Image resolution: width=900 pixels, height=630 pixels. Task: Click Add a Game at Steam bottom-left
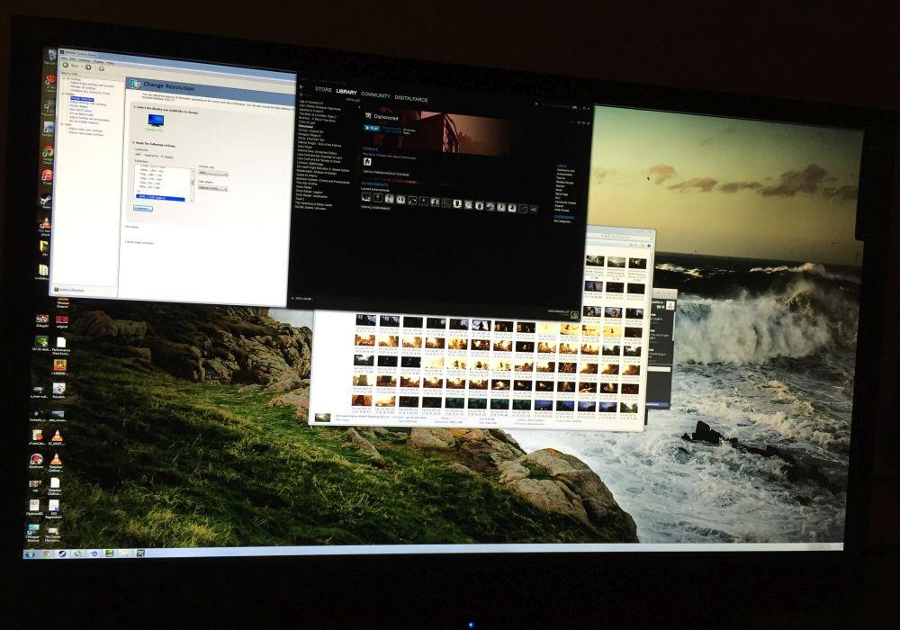click(301, 299)
